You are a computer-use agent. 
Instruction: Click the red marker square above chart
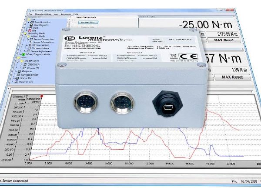coord(42,96)
